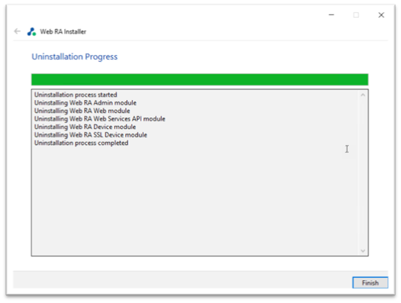Click the Uninstallation Progress heading

(74, 56)
